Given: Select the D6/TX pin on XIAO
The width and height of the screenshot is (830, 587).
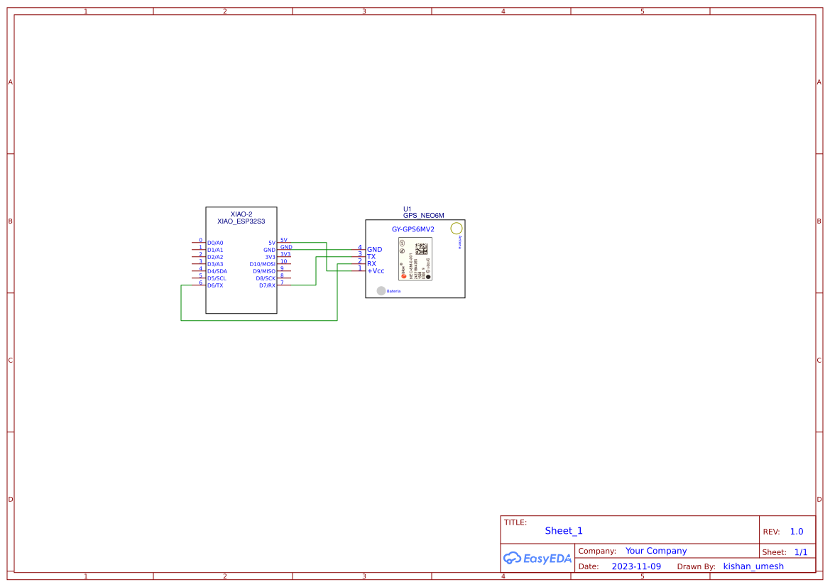Looking at the screenshot, I should [215, 285].
